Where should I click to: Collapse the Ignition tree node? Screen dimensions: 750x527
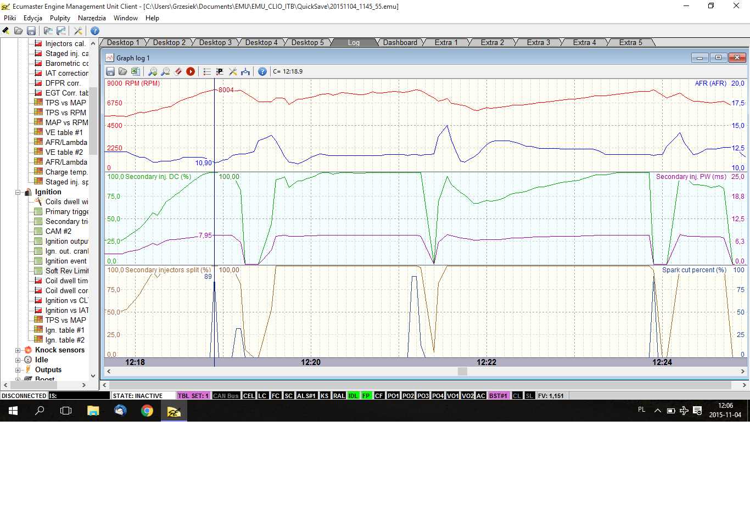click(18, 192)
